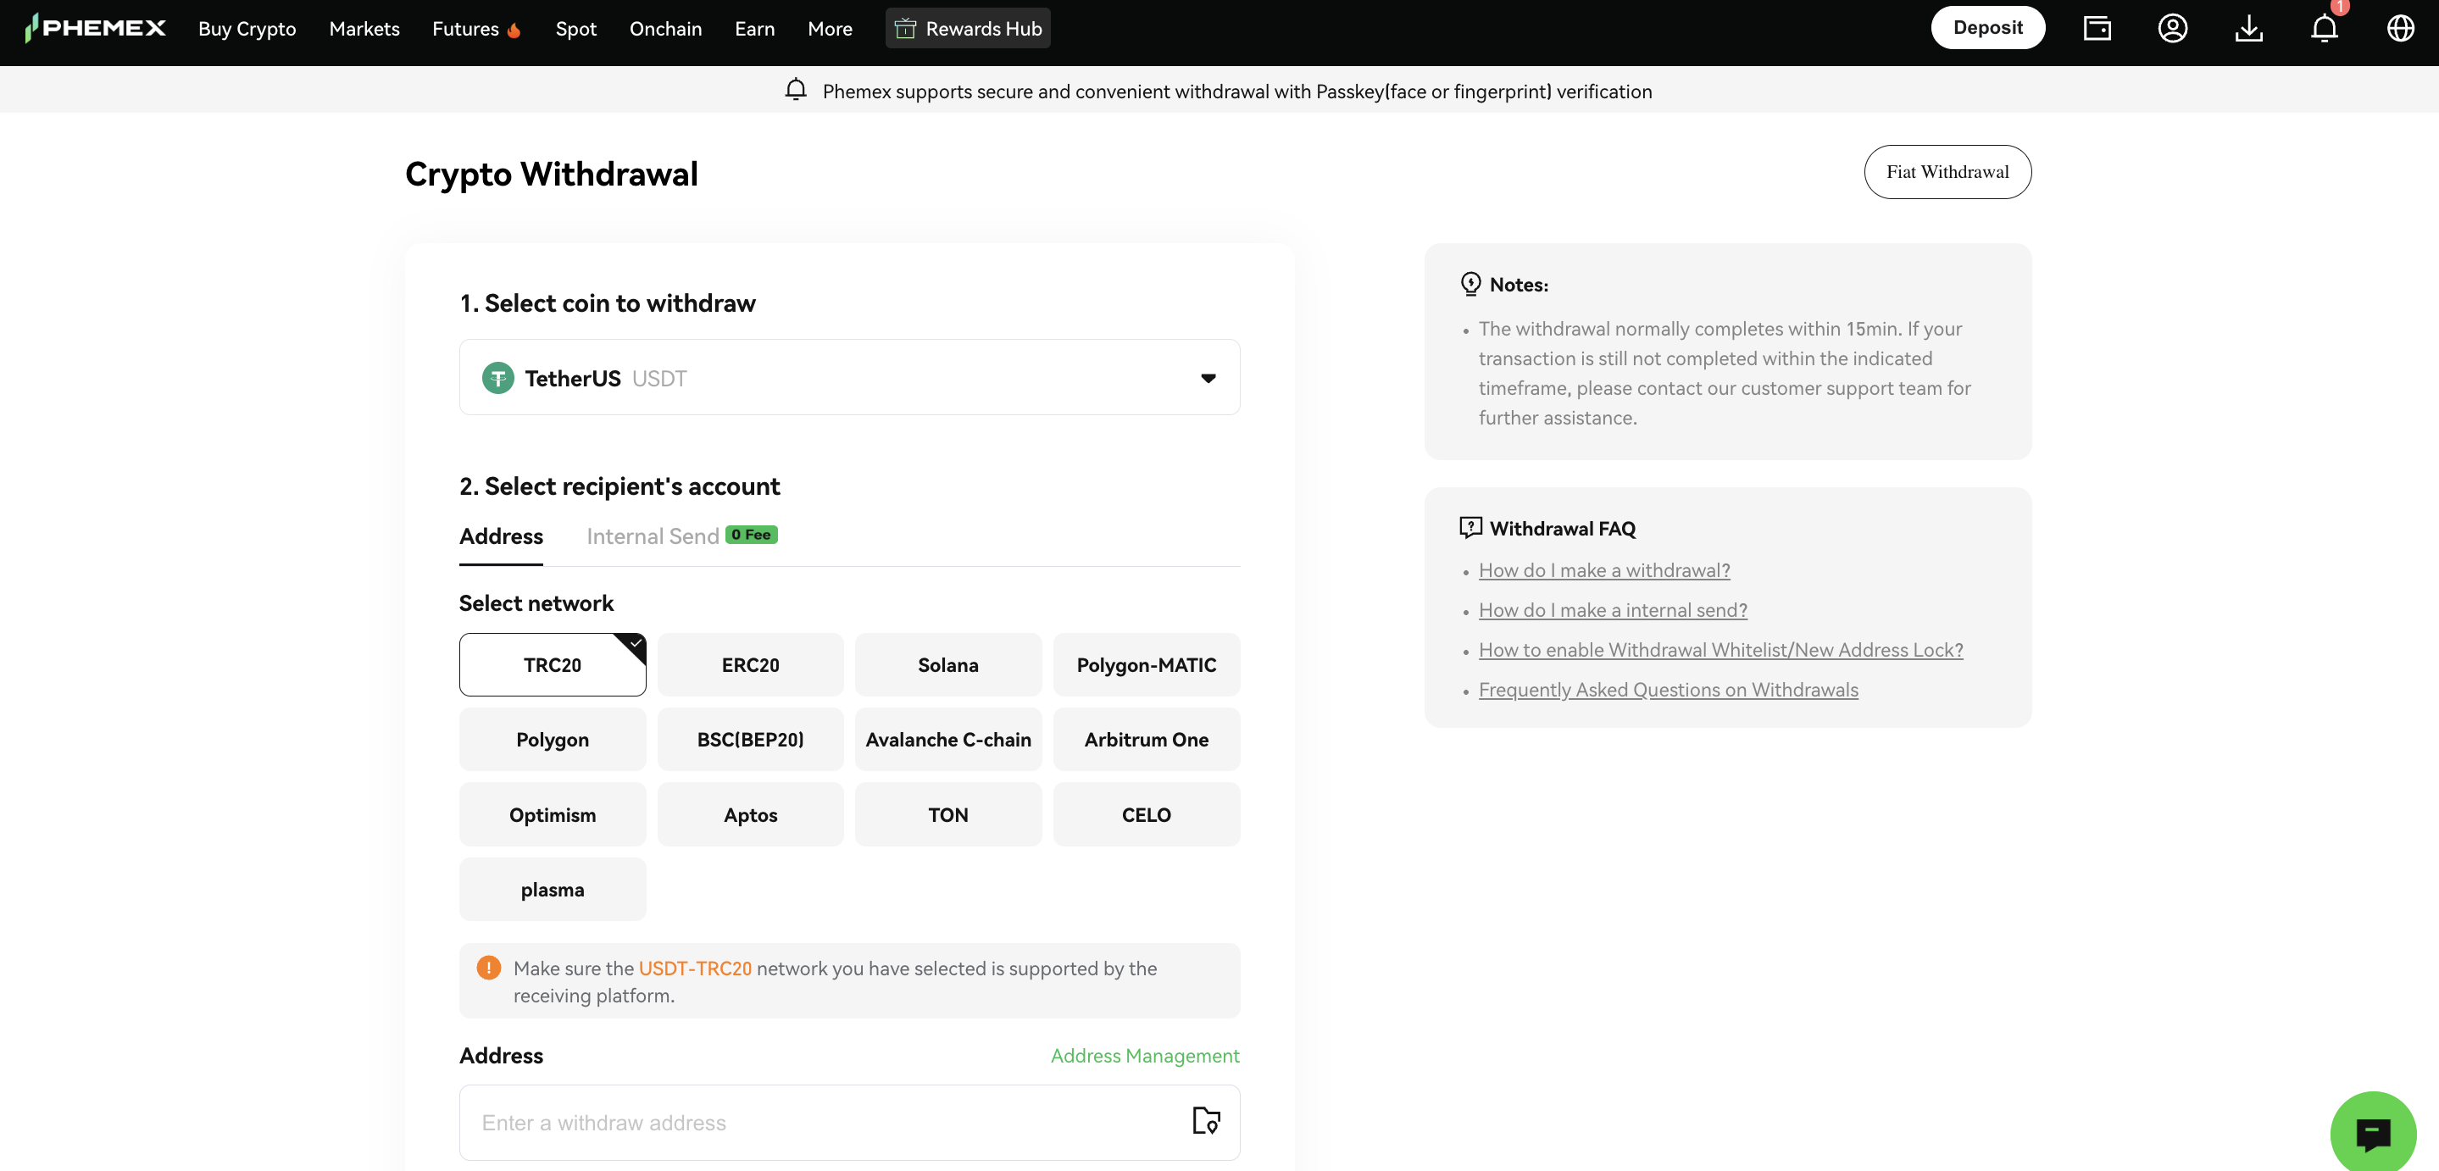2439x1171 pixels.
Task: Click the Fiat Withdrawal button
Action: point(1947,172)
